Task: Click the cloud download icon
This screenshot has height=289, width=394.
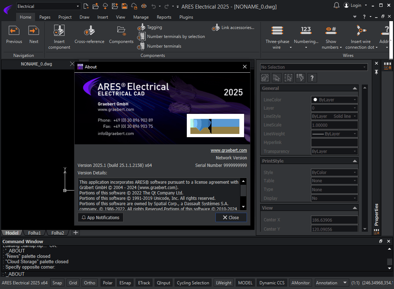Action: pos(105,6)
